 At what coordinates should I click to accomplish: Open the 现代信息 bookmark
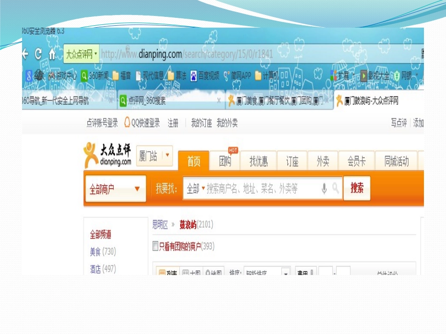click(x=150, y=76)
